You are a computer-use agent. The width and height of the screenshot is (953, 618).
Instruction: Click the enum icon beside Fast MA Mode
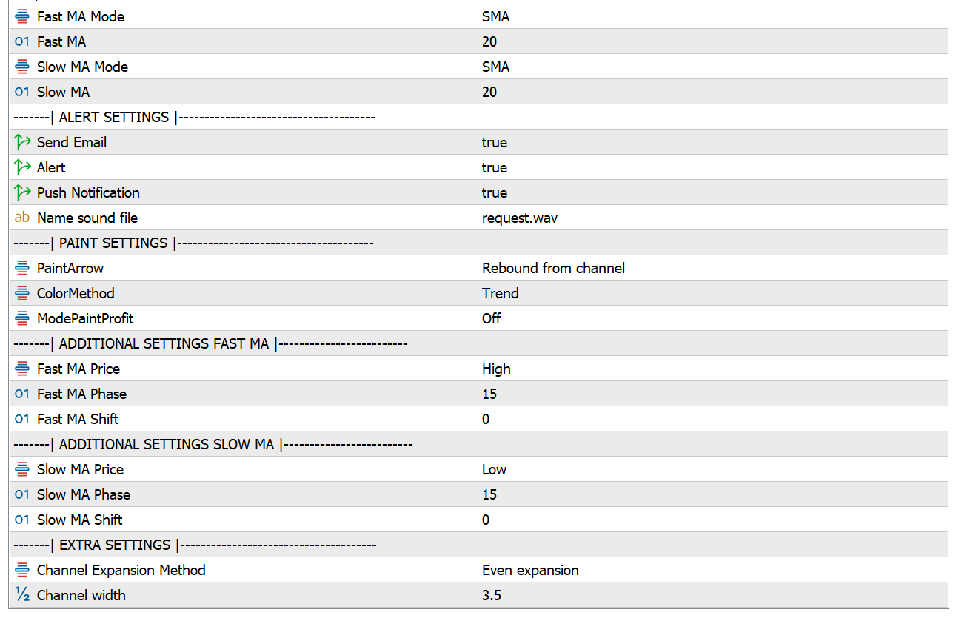click(21, 16)
